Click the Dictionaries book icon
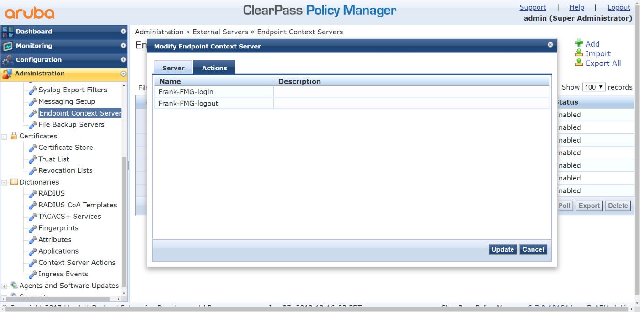 14,182
